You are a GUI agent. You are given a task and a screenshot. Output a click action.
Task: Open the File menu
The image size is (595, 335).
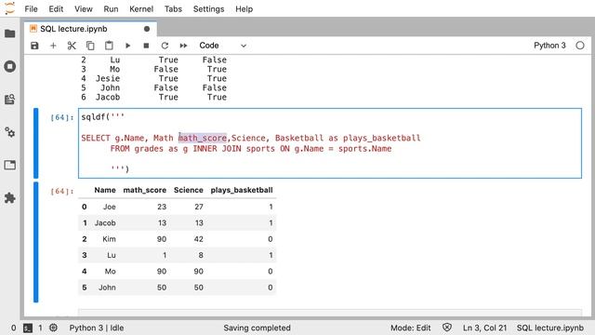click(31, 8)
